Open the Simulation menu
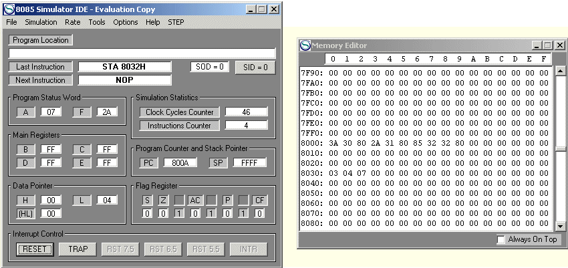This screenshot has height=268, width=568. (41, 22)
